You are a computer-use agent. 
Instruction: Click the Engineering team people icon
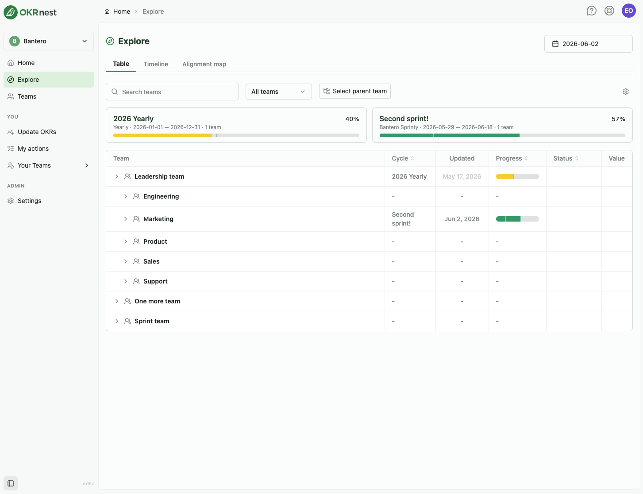coord(136,196)
